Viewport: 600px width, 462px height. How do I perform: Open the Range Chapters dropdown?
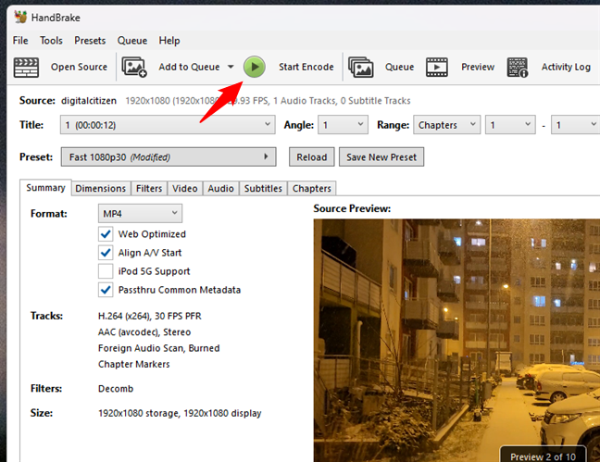(446, 125)
